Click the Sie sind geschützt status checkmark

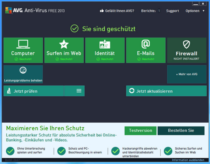click(x=74, y=29)
